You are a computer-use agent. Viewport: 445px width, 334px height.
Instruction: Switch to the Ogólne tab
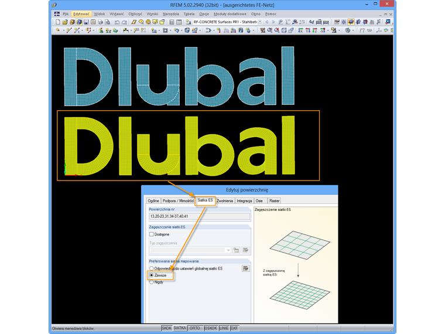pos(153,200)
